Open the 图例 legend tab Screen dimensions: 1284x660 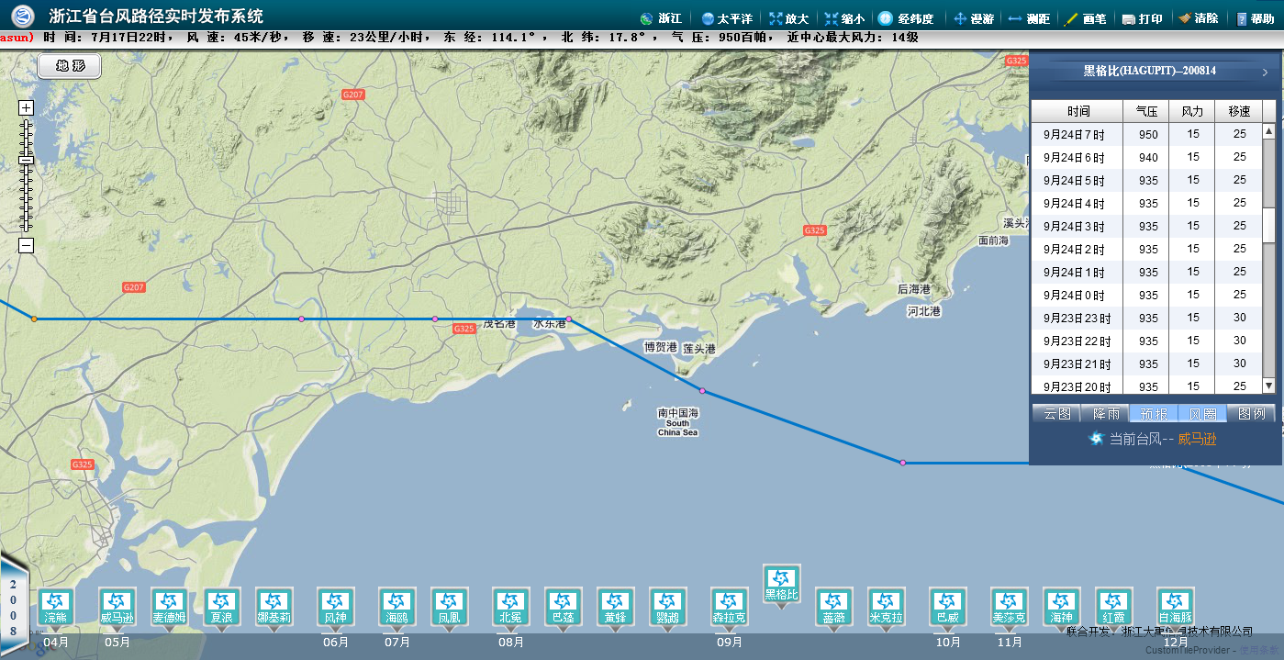click(1251, 414)
